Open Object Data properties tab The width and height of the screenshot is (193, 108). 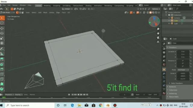pos(164,89)
